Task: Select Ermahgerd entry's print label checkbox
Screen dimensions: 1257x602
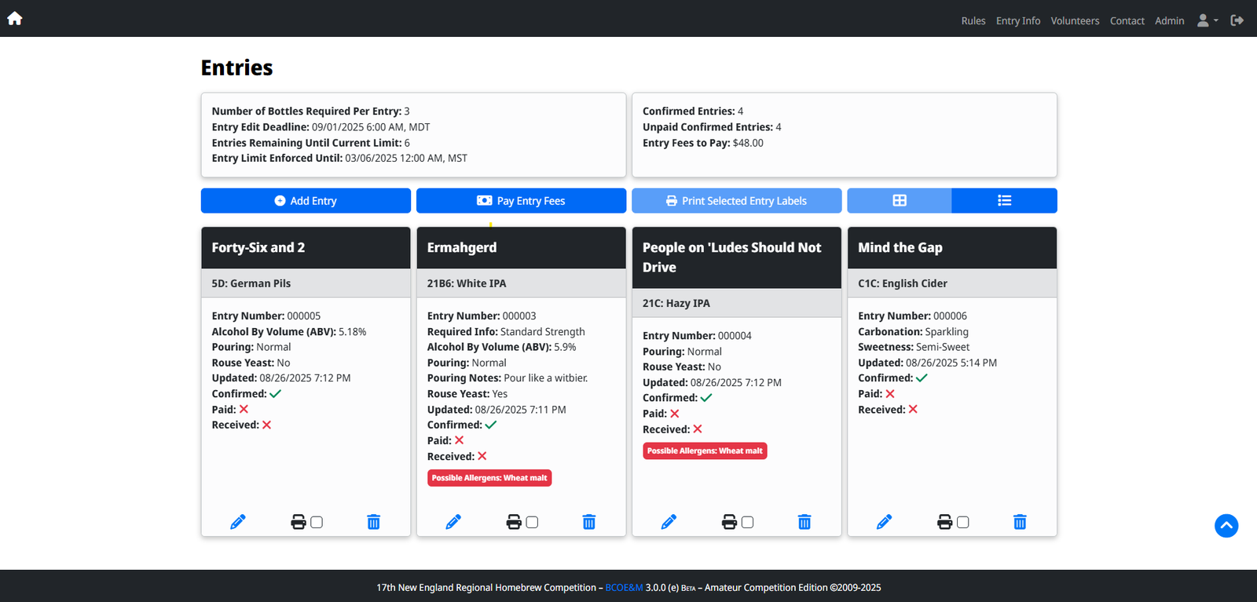Action: coord(532,522)
